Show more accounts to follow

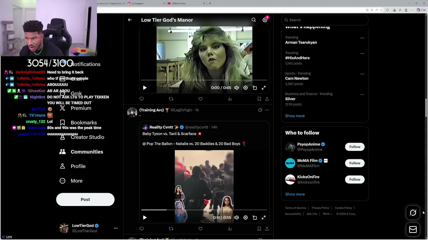[295, 194]
